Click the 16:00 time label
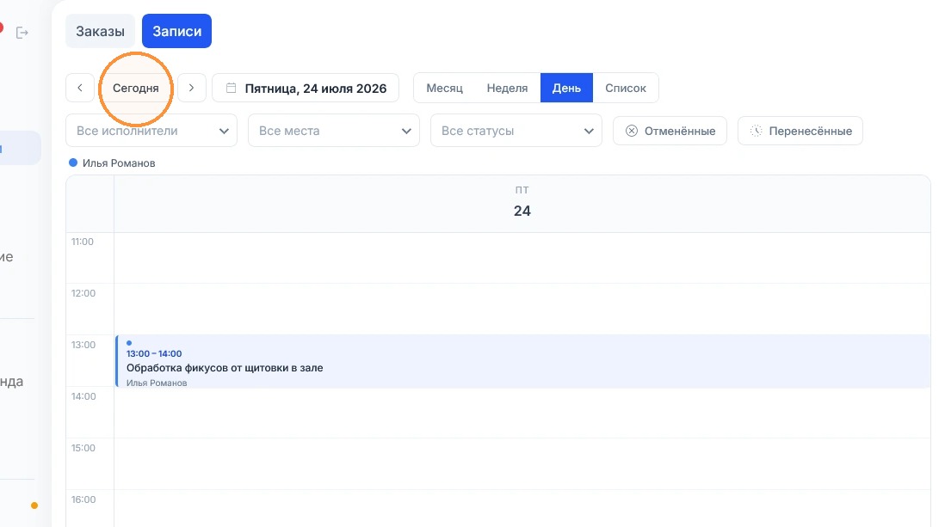This screenshot has width=945, height=527. click(83, 499)
